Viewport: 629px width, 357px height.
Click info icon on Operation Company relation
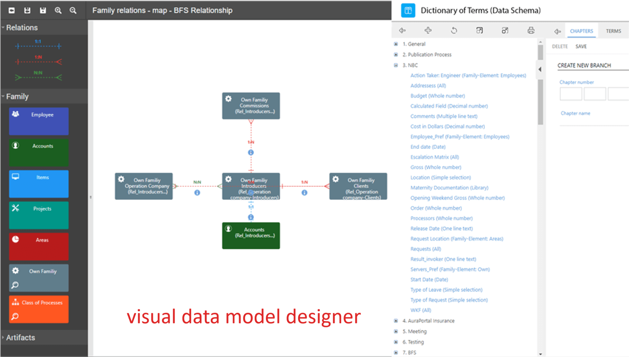(197, 193)
